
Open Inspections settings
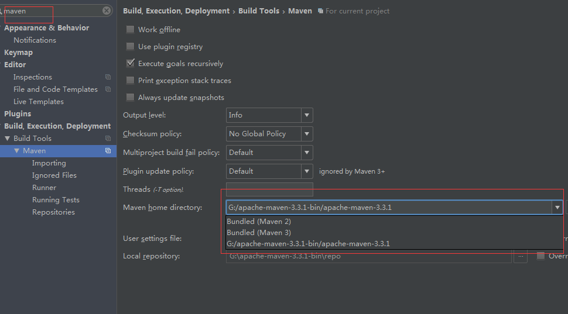coord(33,77)
